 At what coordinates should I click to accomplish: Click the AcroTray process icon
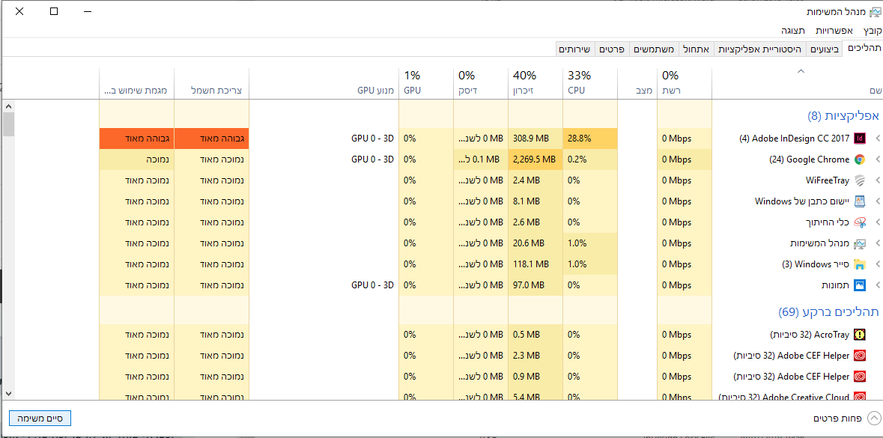coord(860,335)
